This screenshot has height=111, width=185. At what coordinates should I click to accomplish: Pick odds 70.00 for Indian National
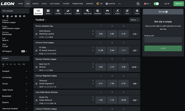123,100
